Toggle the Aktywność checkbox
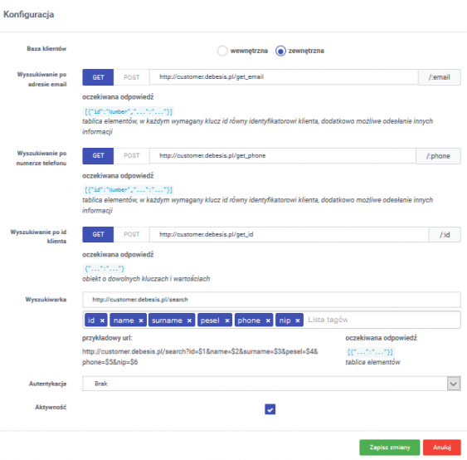 coord(270,409)
